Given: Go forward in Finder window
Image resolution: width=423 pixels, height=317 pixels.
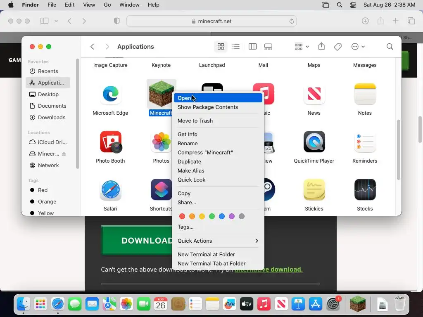Looking at the screenshot, I should (x=107, y=47).
